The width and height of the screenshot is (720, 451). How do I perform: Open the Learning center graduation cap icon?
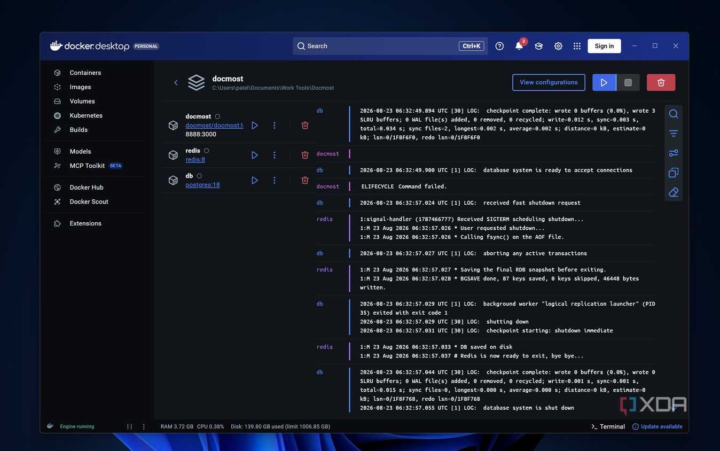point(538,46)
